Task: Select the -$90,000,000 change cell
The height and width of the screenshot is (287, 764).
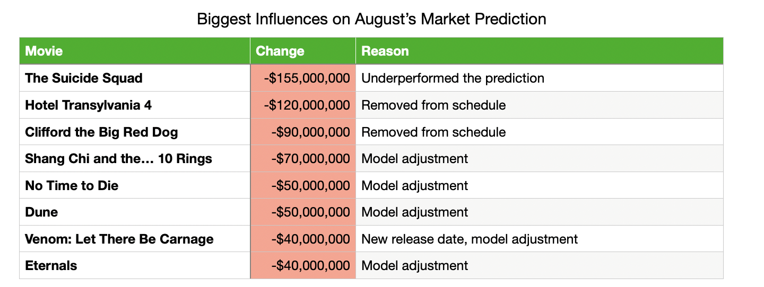Action: (x=310, y=132)
